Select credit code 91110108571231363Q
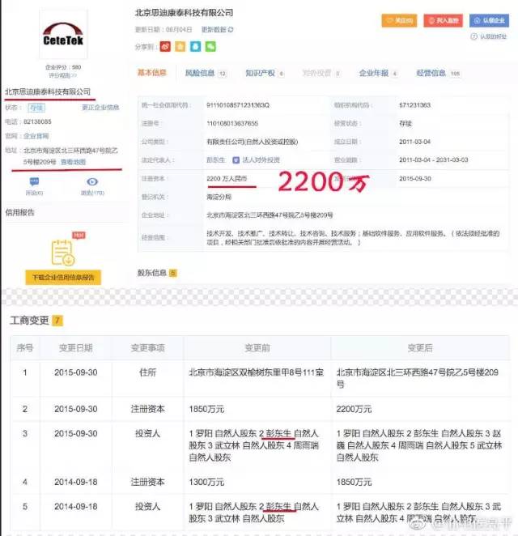This screenshot has width=518, height=536. pos(238,105)
